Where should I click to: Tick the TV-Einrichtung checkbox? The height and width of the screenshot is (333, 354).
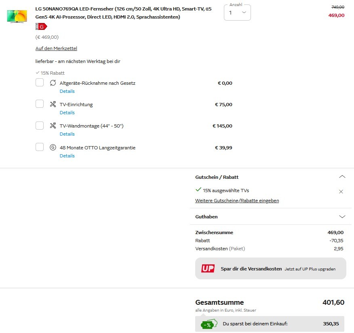pos(40,104)
